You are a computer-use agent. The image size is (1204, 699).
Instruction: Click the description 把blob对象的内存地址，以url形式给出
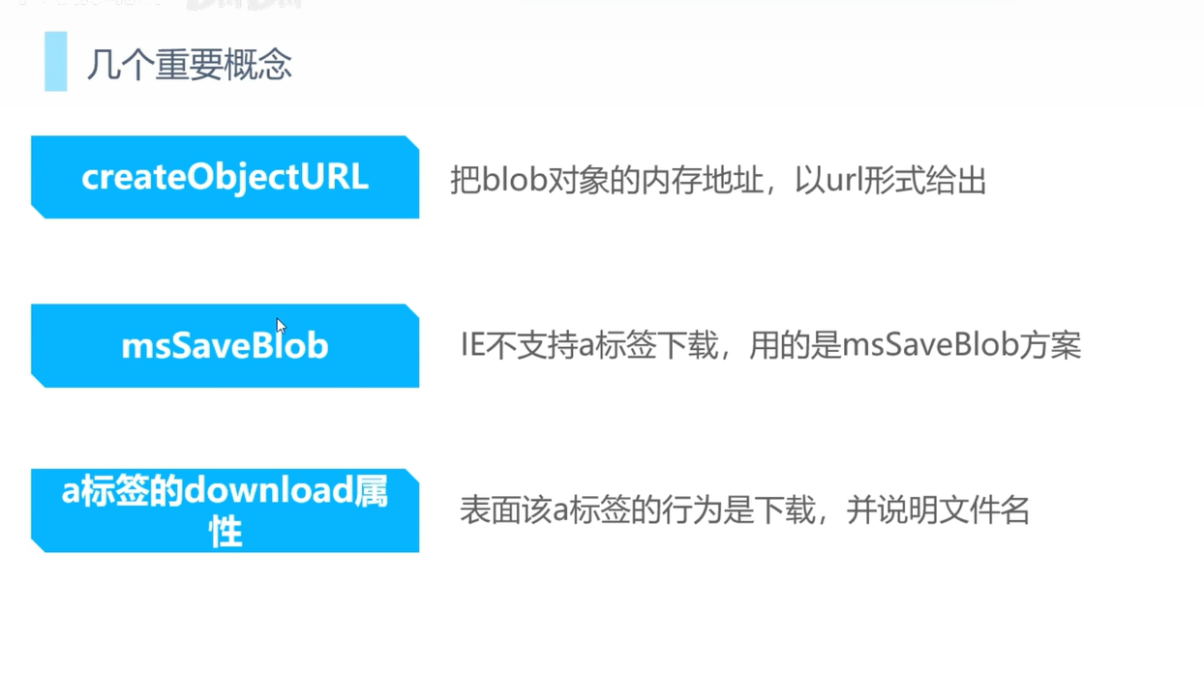coord(718,180)
